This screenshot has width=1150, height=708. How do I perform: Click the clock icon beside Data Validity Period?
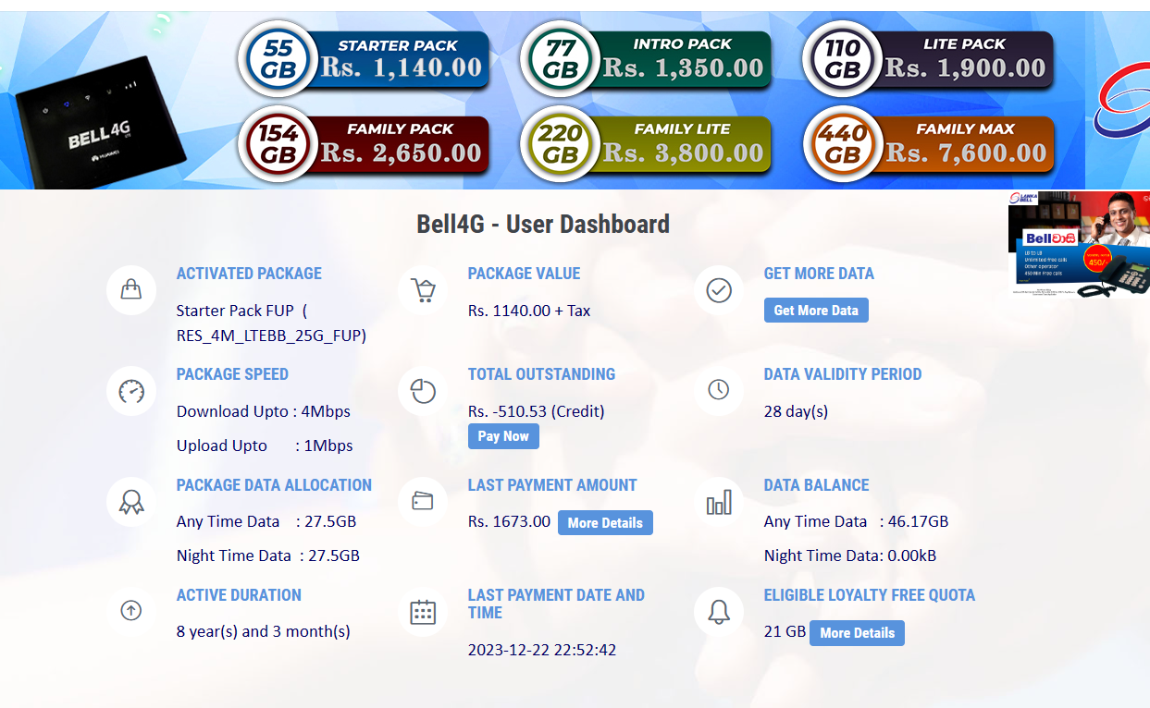pyautogui.click(x=719, y=390)
